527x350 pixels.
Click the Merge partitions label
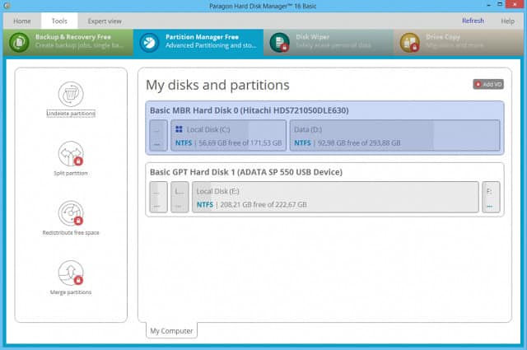[71, 292]
